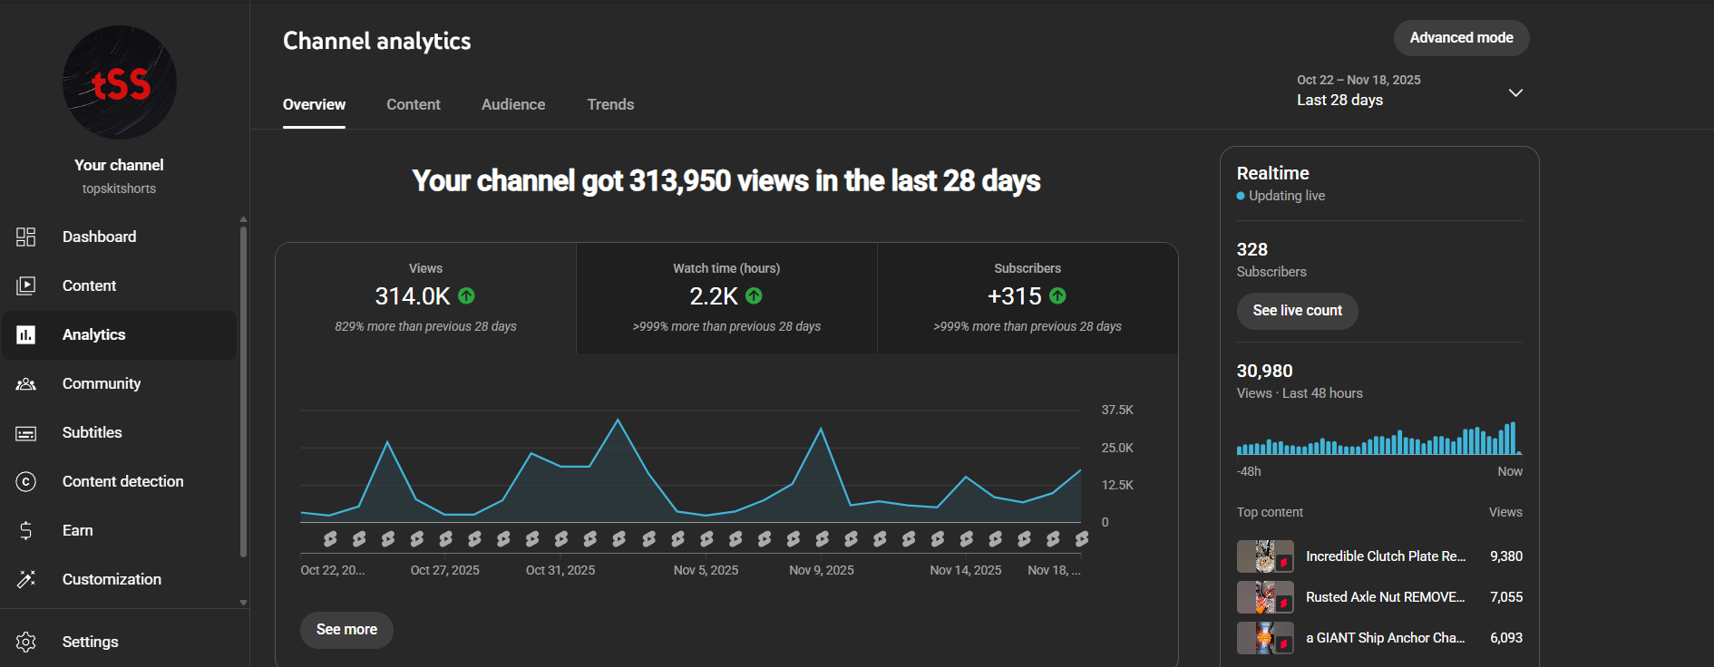Click the Advanced mode button
The height and width of the screenshot is (667, 1714).
click(x=1461, y=38)
